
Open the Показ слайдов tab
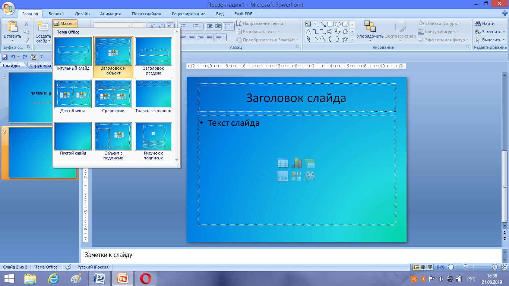[146, 14]
